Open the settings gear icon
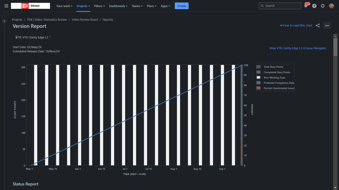Viewport: 339px width, 190px height. click(323, 6)
